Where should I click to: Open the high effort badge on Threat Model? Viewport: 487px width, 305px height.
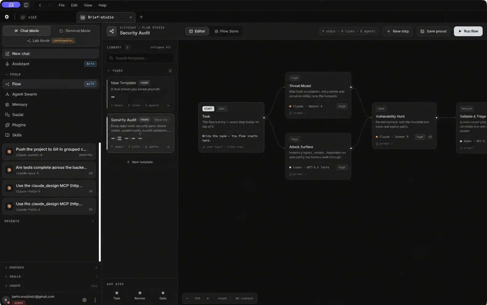[x=342, y=106]
